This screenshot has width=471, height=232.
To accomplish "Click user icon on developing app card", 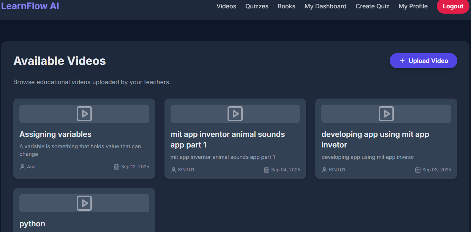I will 324,170.
